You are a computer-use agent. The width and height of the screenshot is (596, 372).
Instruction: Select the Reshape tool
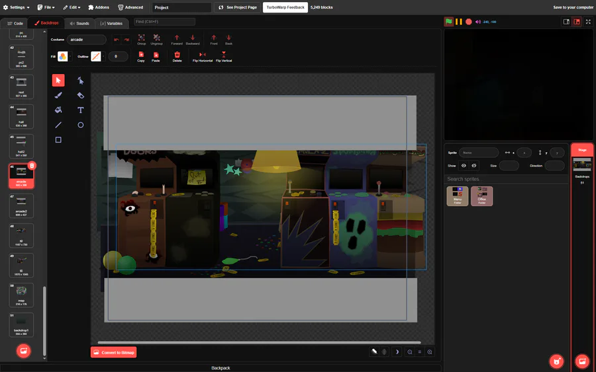click(81, 81)
